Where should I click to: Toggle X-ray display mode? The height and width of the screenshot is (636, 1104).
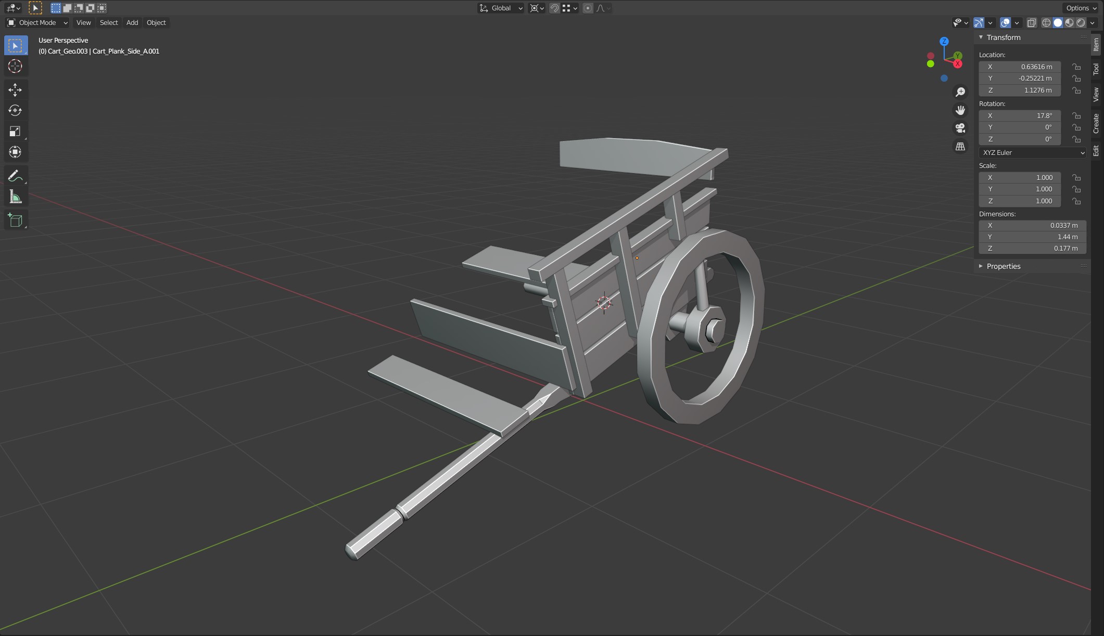click(1032, 22)
